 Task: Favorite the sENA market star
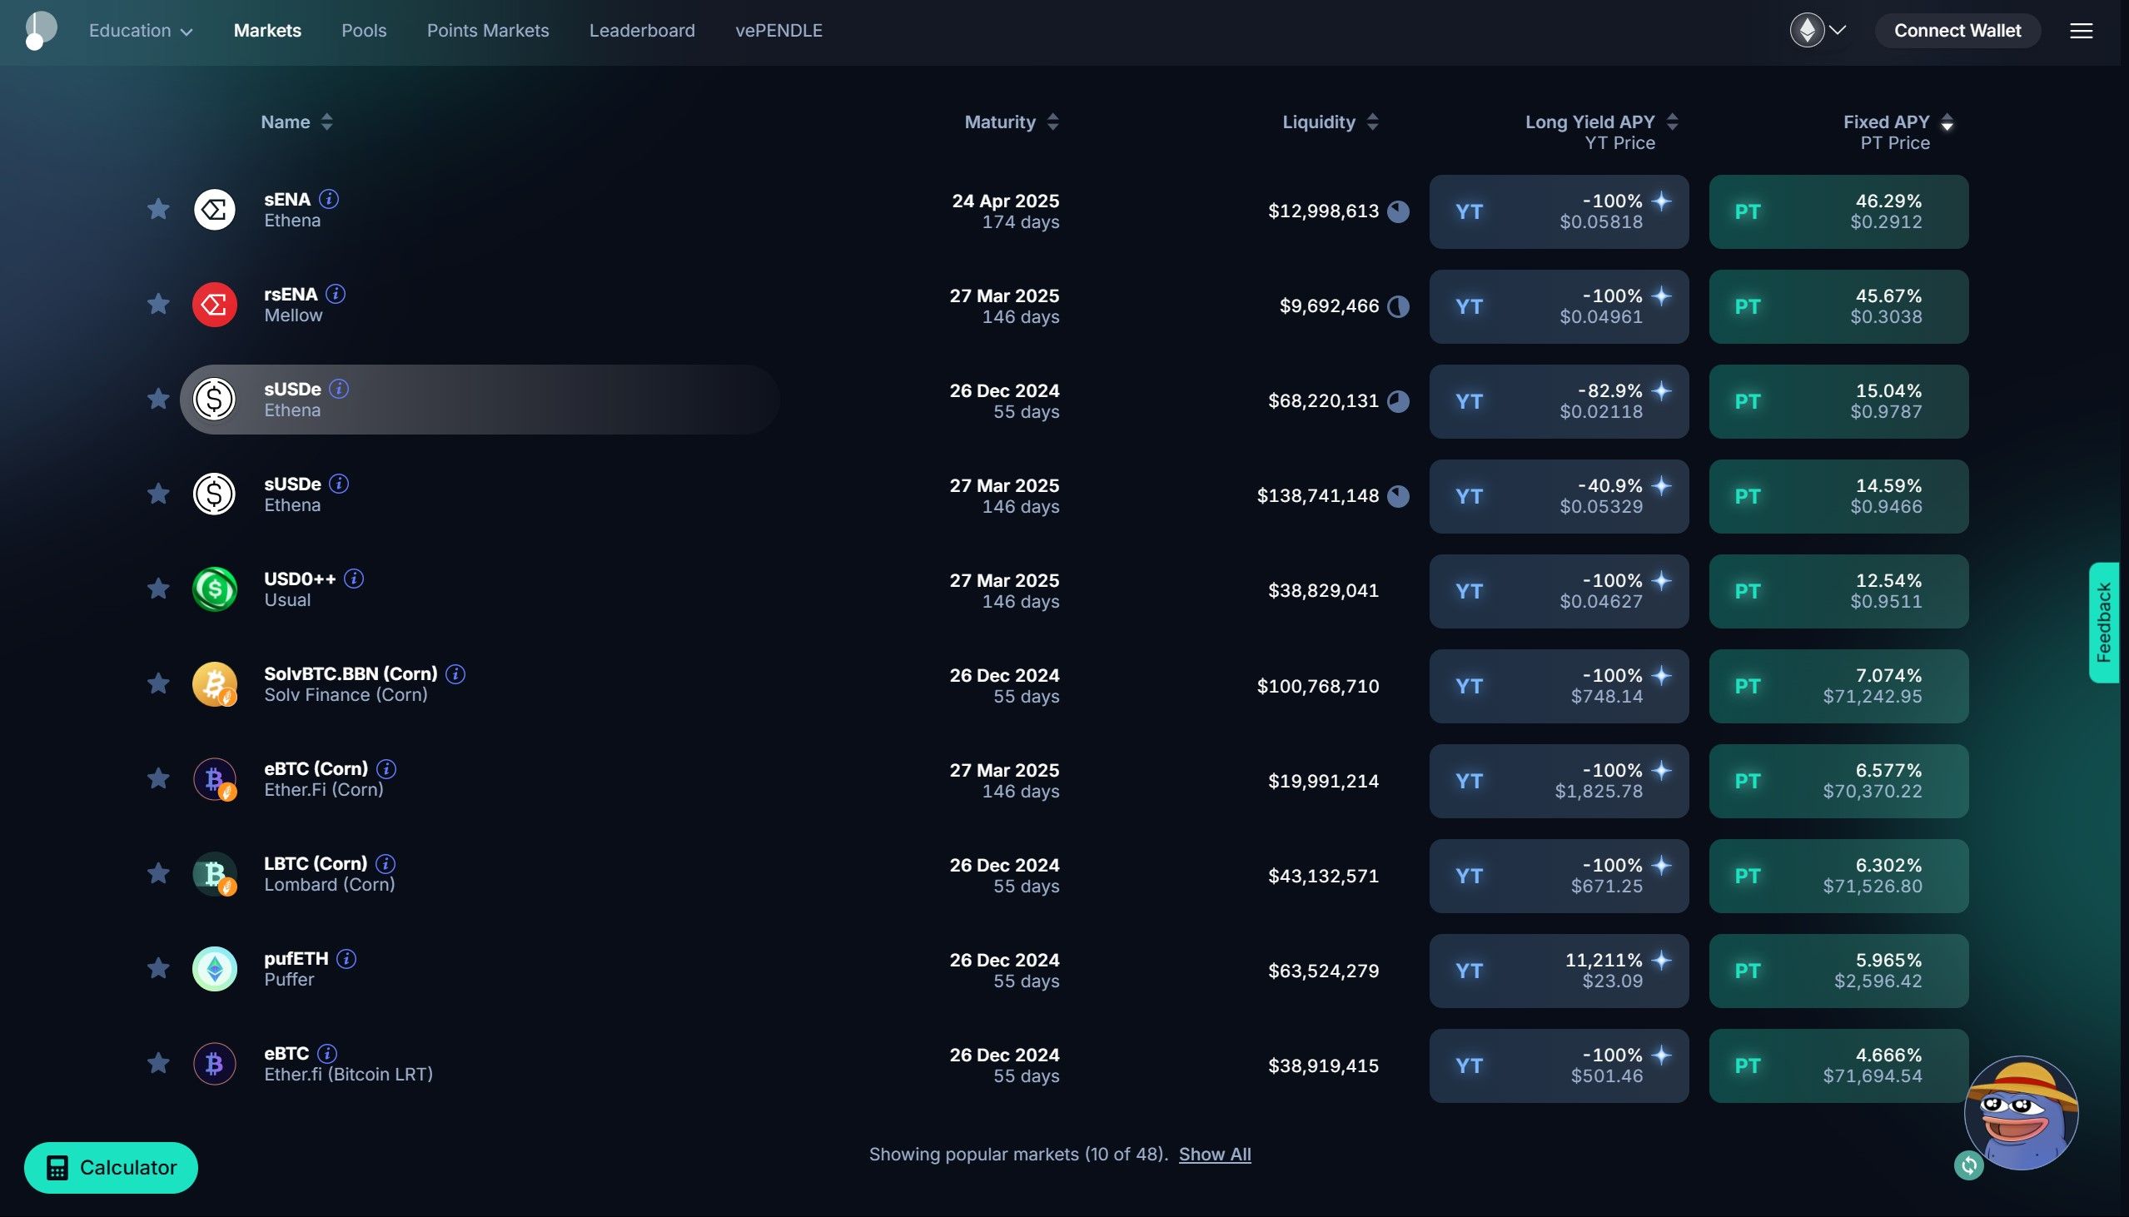[158, 209]
